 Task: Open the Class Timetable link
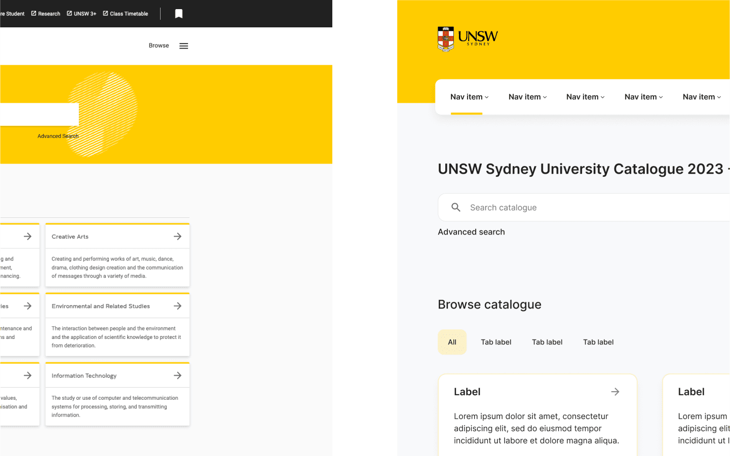pyautogui.click(x=126, y=14)
